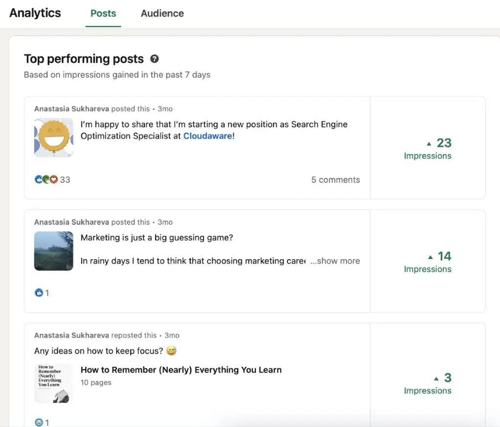This screenshot has height=427, width=500.
Task: Click the upward arrow next to 3 Impressions
Action: 436,379
